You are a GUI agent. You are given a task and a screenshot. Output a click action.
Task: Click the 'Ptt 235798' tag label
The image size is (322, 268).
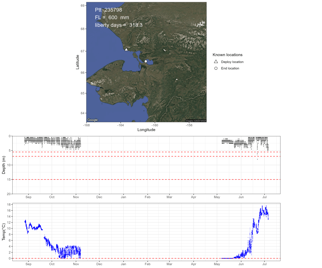[x=108, y=10]
